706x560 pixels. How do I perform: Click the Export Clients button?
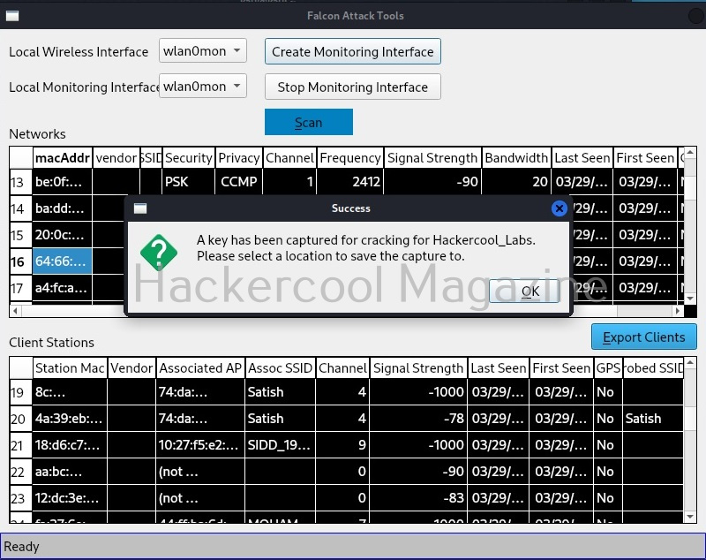[x=644, y=337]
